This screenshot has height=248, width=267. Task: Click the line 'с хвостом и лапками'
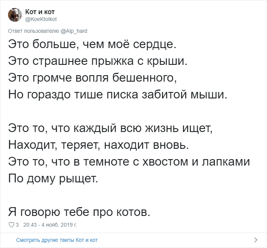(129, 162)
